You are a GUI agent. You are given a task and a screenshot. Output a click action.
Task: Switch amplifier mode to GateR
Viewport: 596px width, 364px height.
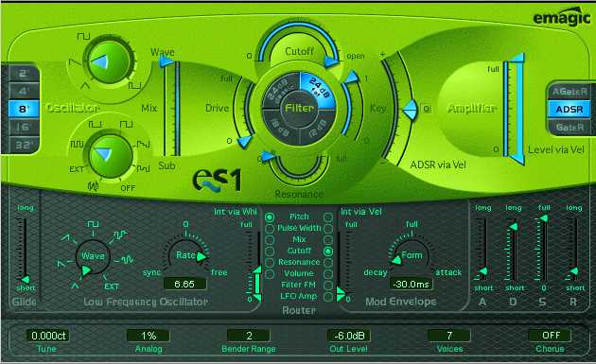(569, 128)
